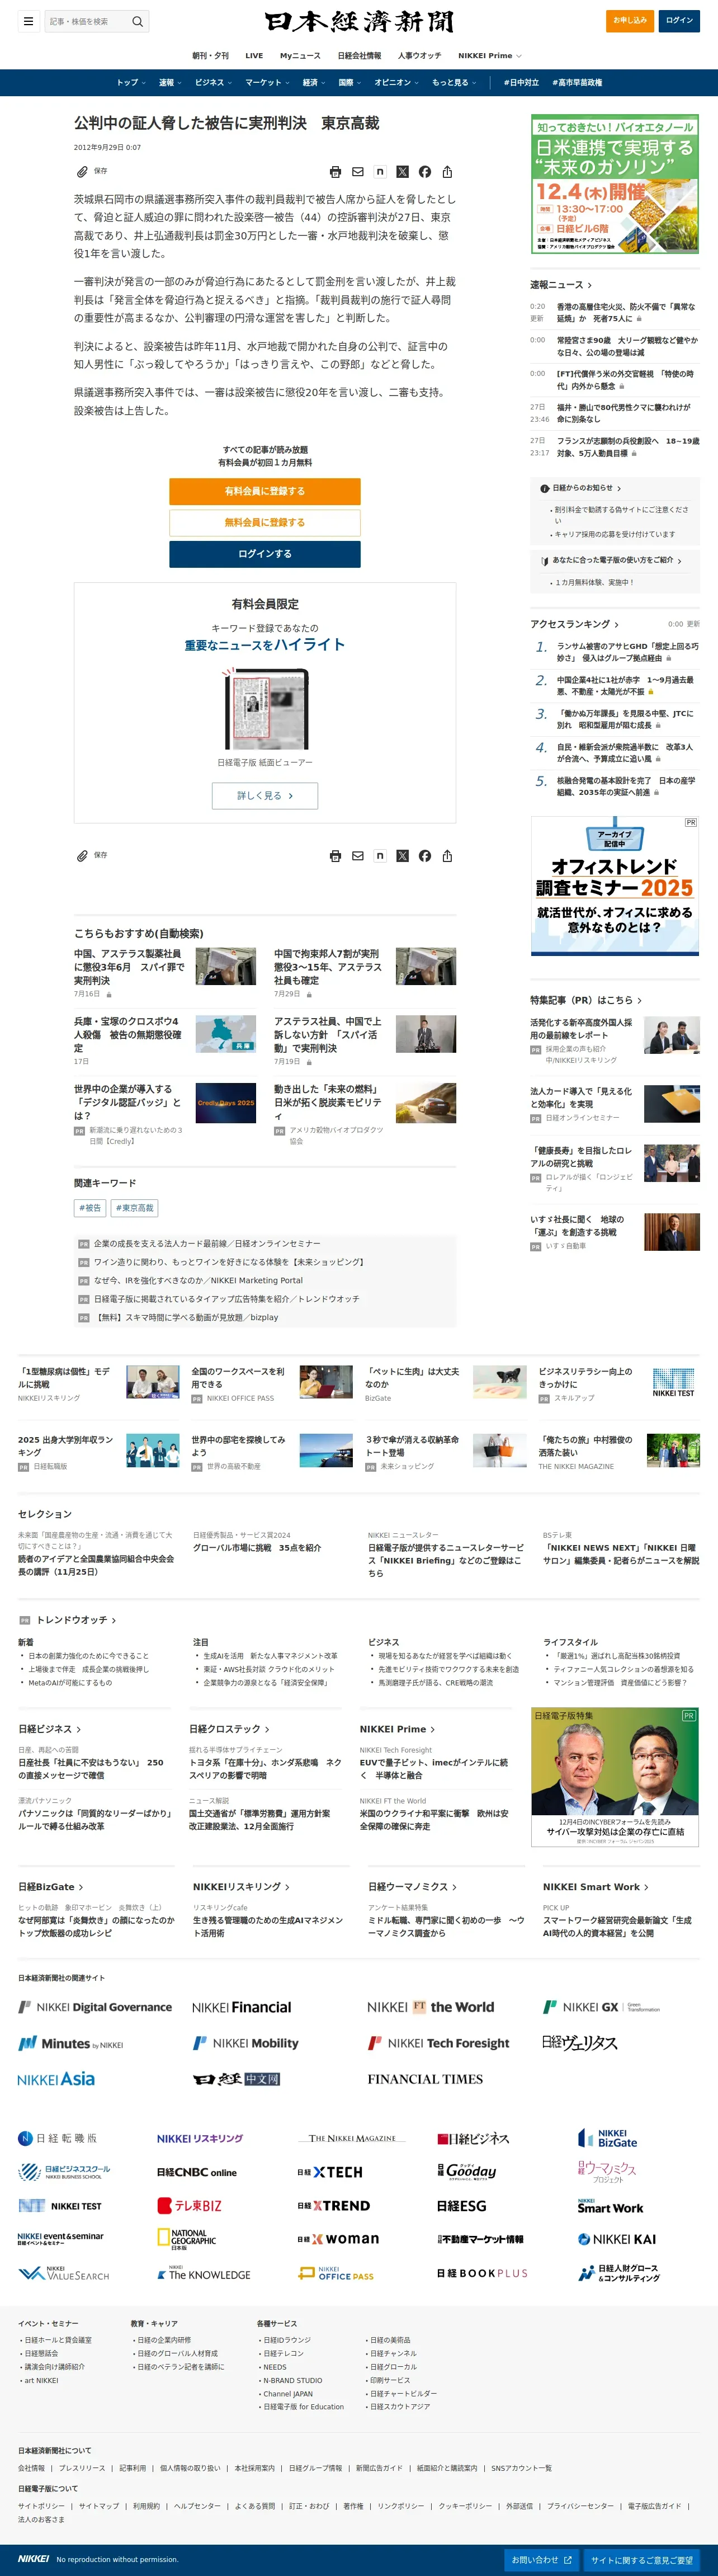Click the ログイン button in the header
718x2576 pixels.
(x=679, y=21)
